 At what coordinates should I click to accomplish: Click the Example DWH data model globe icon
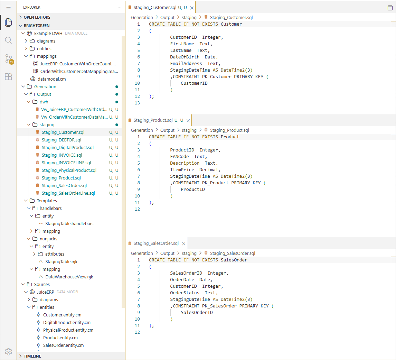click(30, 33)
